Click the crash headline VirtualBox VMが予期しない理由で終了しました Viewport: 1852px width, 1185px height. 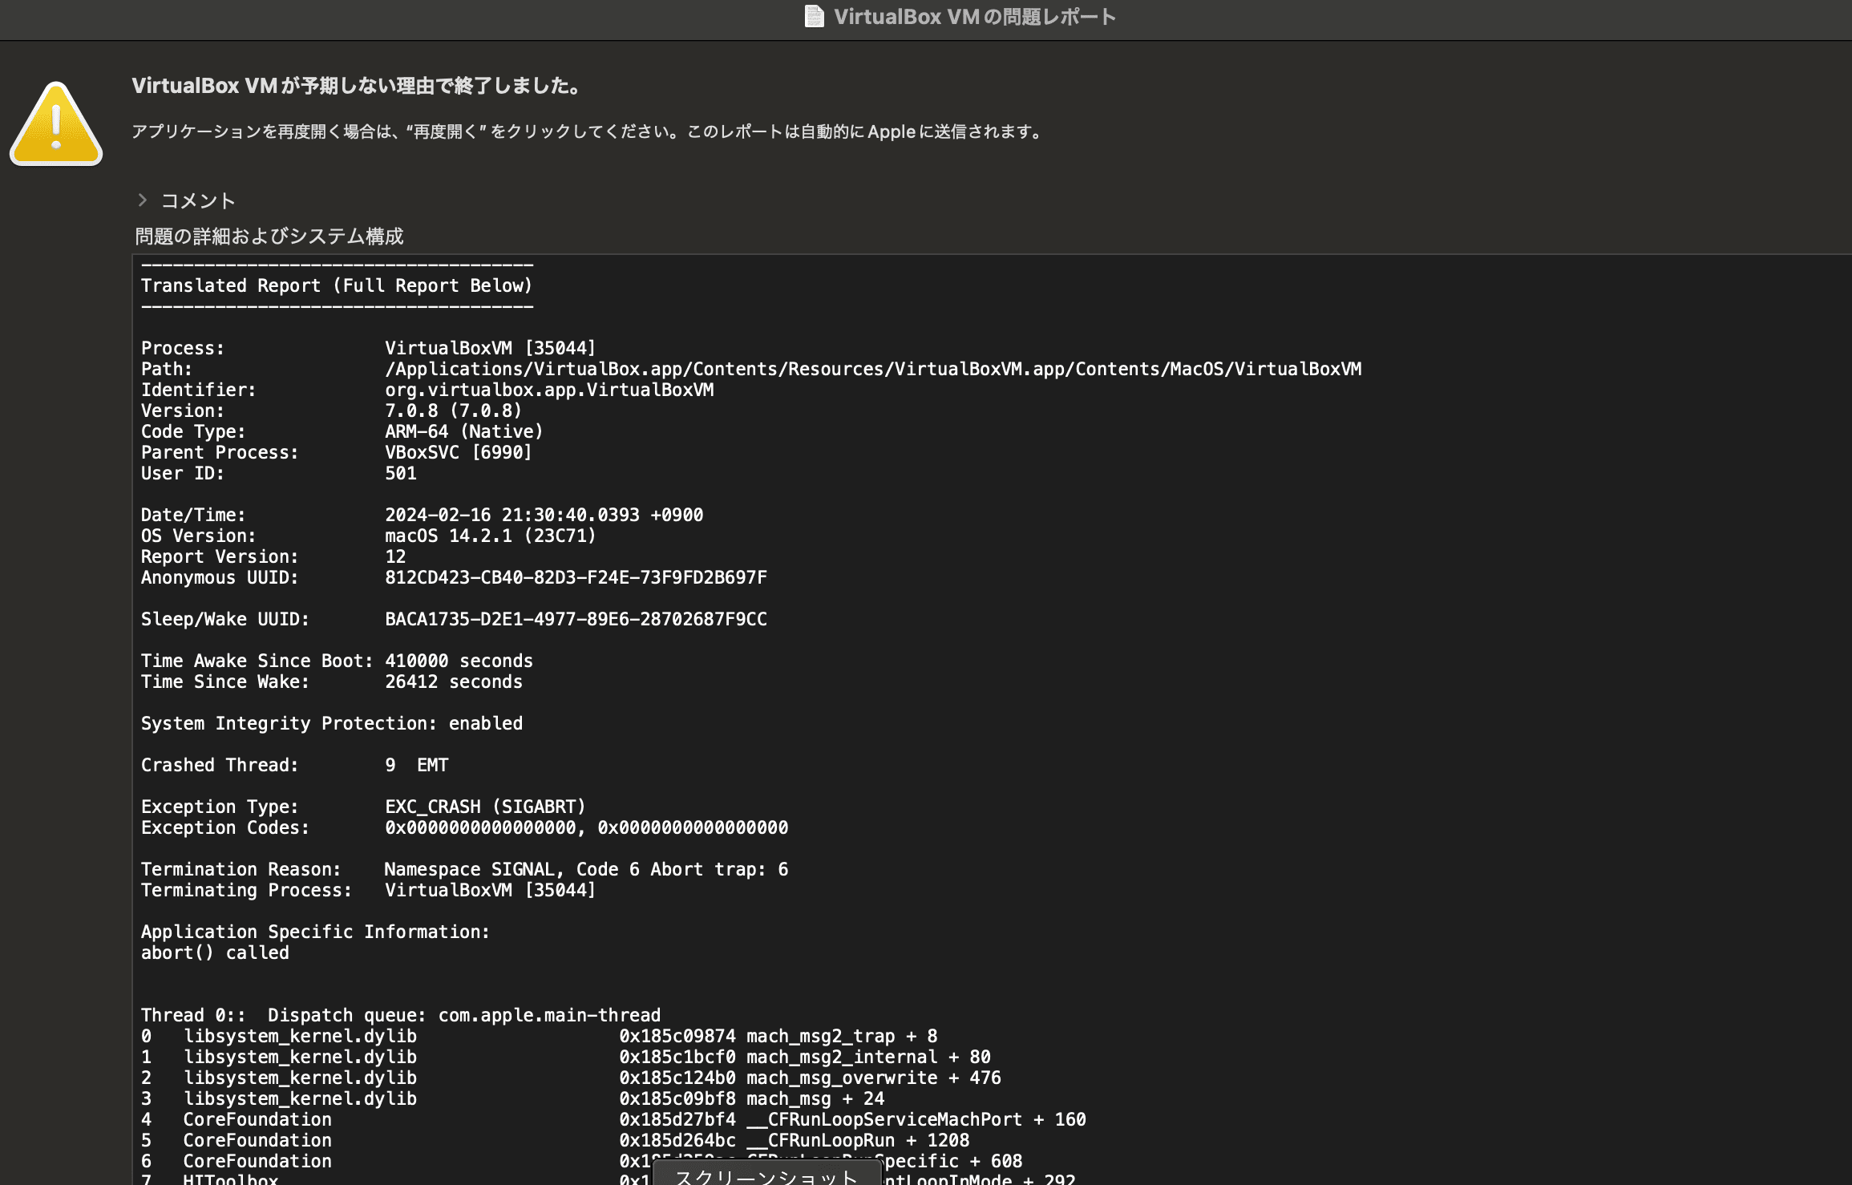(x=358, y=86)
